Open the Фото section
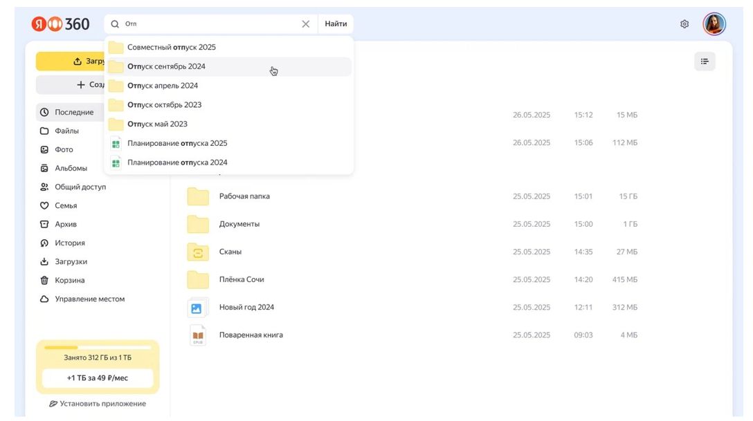This screenshot has height=421, width=753. point(64,150)
